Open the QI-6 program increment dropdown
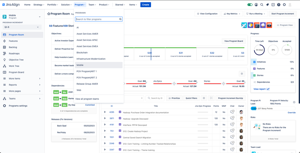This screenshot has height=153, width=300. pos(22,27)
